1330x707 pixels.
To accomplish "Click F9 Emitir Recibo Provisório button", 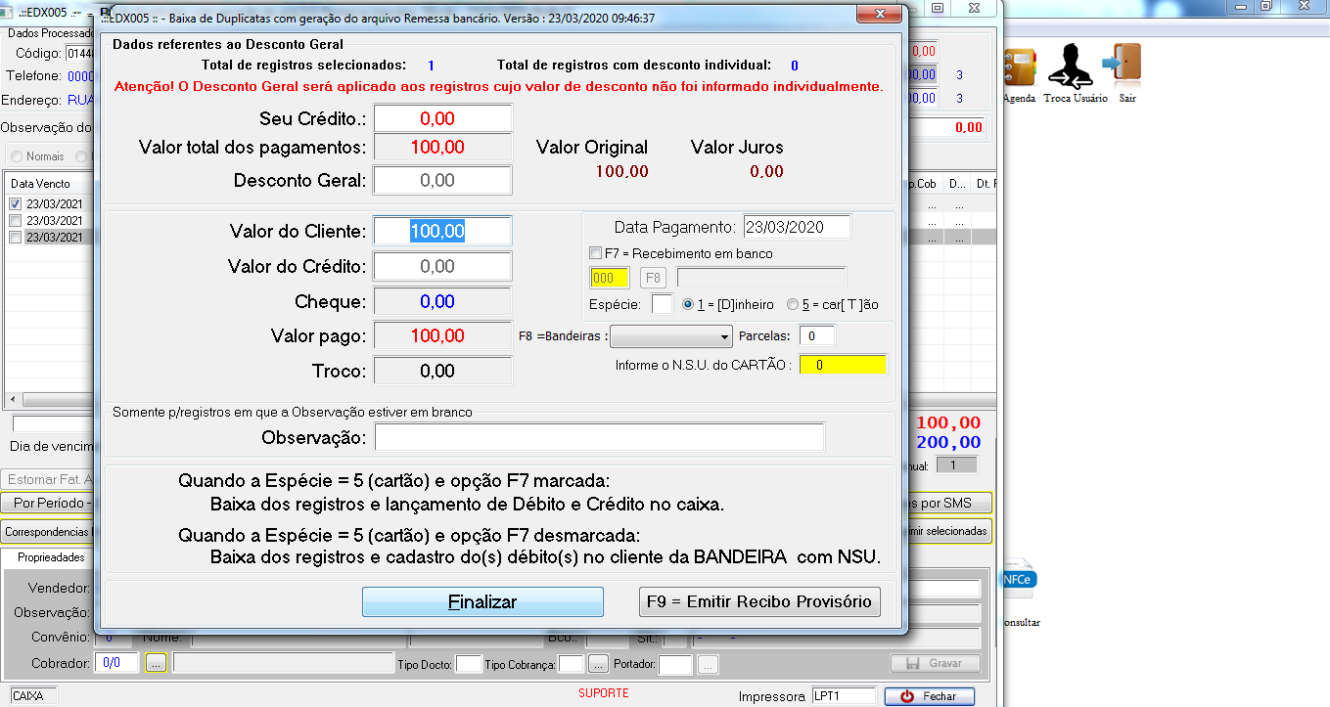I will point(758,601).
